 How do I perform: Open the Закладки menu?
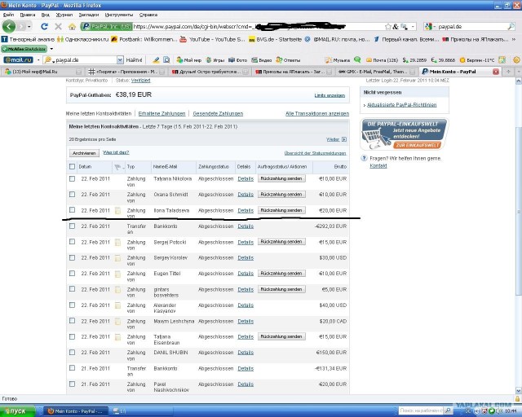(x=89, y=15)
